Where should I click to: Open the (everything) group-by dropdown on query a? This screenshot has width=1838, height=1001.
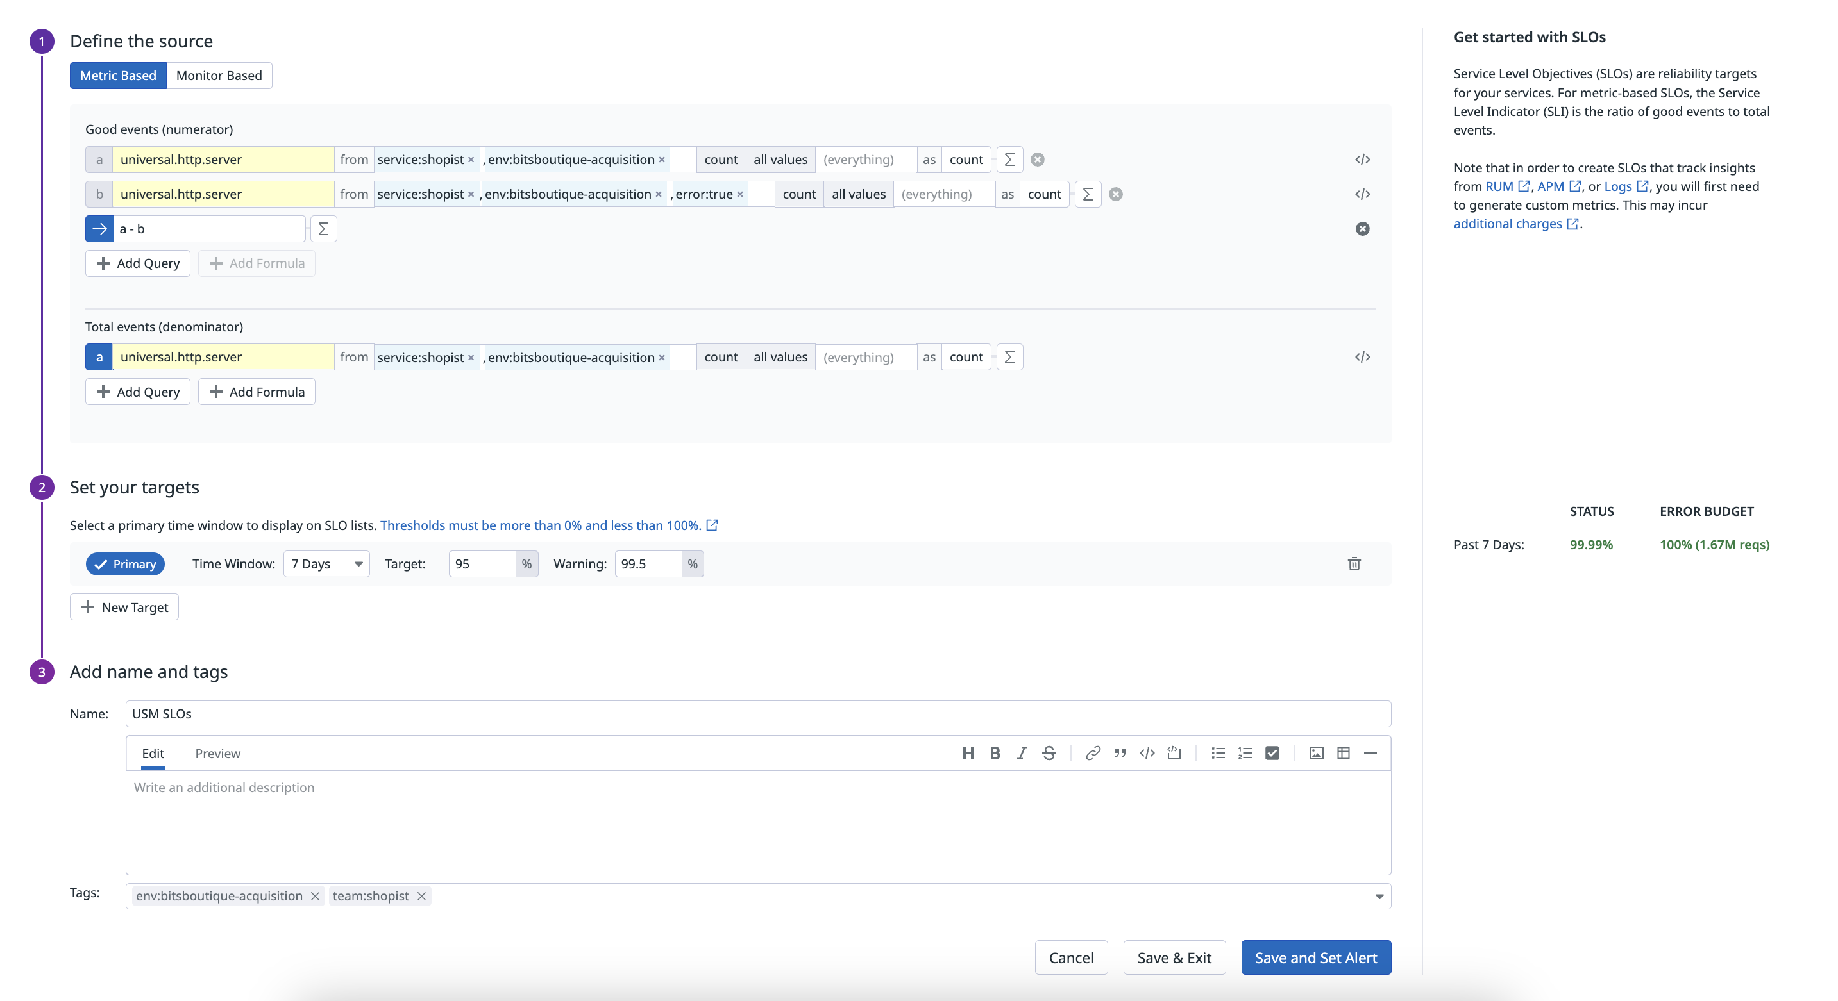coord(866,159)
